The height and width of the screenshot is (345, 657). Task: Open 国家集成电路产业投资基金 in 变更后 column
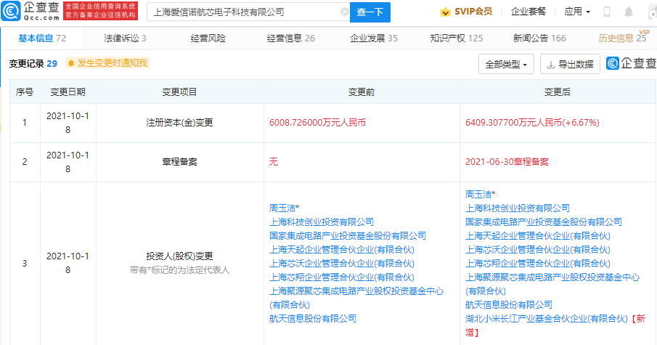[x=544, y=222]
